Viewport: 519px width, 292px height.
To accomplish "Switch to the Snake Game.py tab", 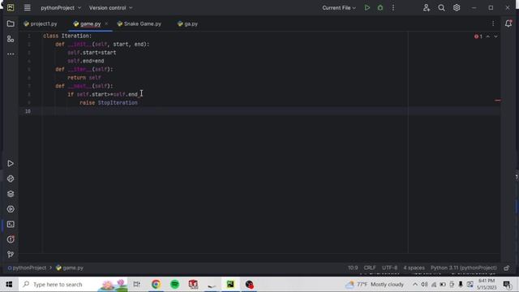I will [139, 24].
